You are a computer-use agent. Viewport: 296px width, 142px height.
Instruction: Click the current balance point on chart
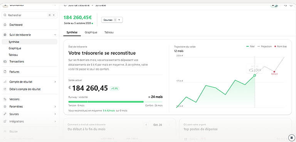[x=255, y=75]
